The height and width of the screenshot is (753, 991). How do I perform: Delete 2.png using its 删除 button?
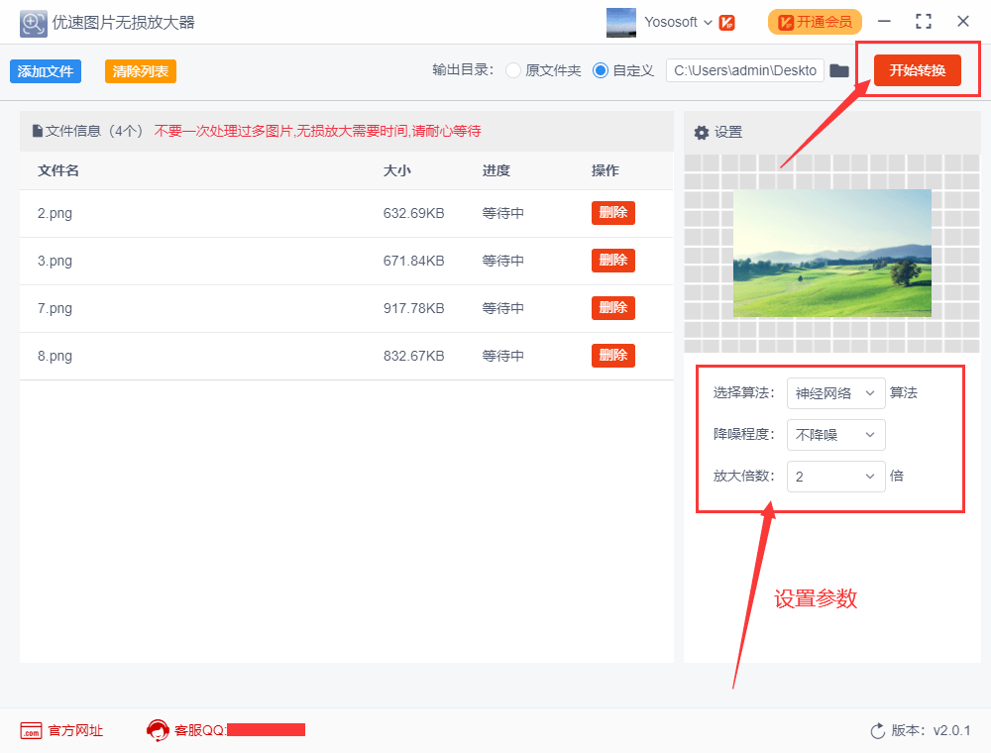612,213
